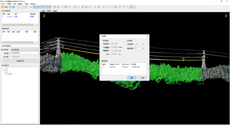The width and height of the screenshot is (230, 125).
Task: Click the 应用 apply button in dialog
Action: [x=143, y=78]
